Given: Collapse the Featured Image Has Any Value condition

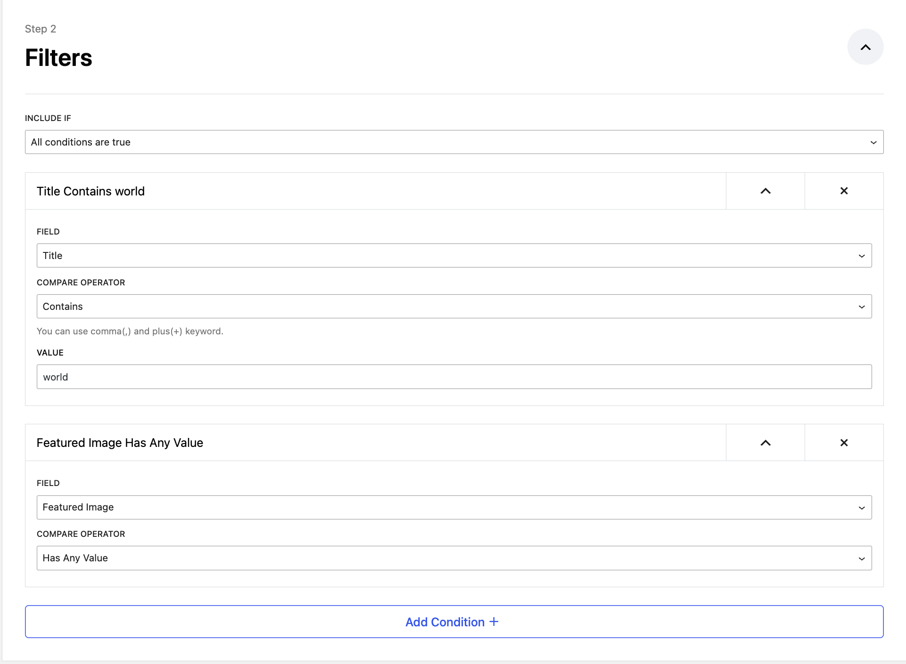Looking at the screenshot, I should click(x=765, y=443).
